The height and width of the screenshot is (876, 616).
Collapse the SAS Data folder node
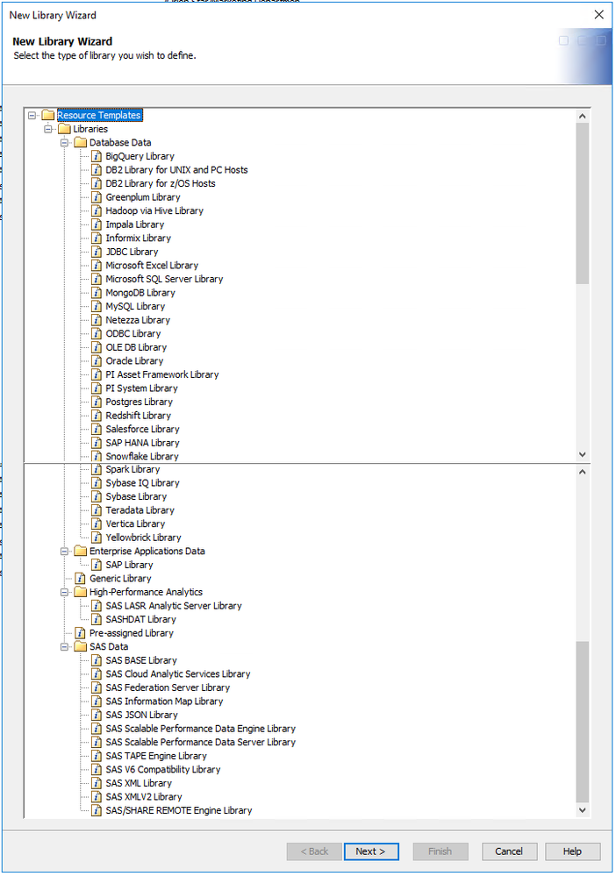(x=64, y=646)
